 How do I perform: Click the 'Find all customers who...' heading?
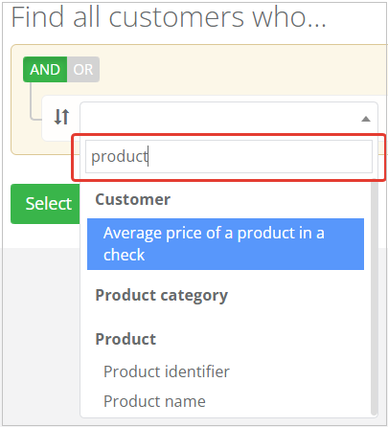point(169,17)
